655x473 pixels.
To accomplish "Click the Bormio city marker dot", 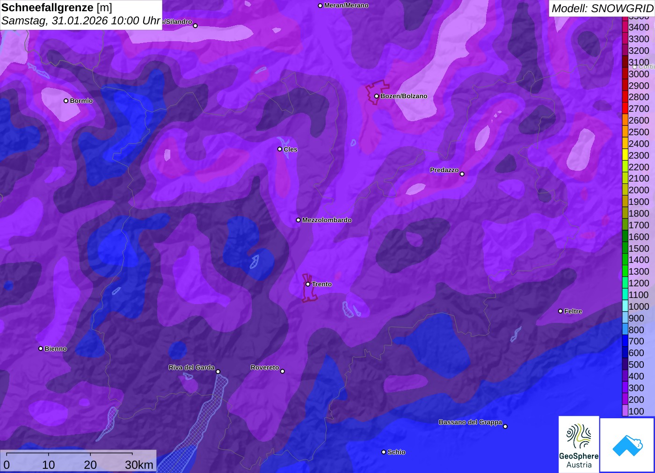I will pos(66,101).
